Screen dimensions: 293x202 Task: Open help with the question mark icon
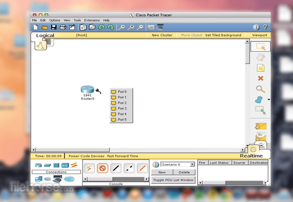click(x=265, y=27)
